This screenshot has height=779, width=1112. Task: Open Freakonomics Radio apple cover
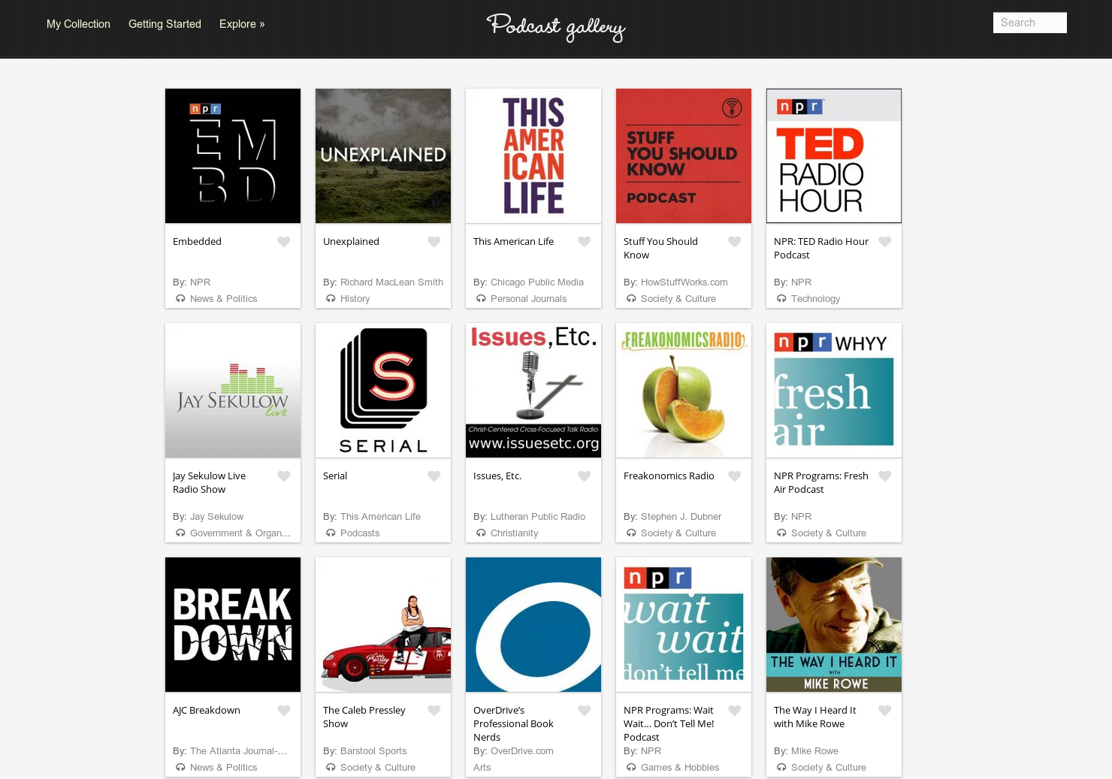click(684, 390)
